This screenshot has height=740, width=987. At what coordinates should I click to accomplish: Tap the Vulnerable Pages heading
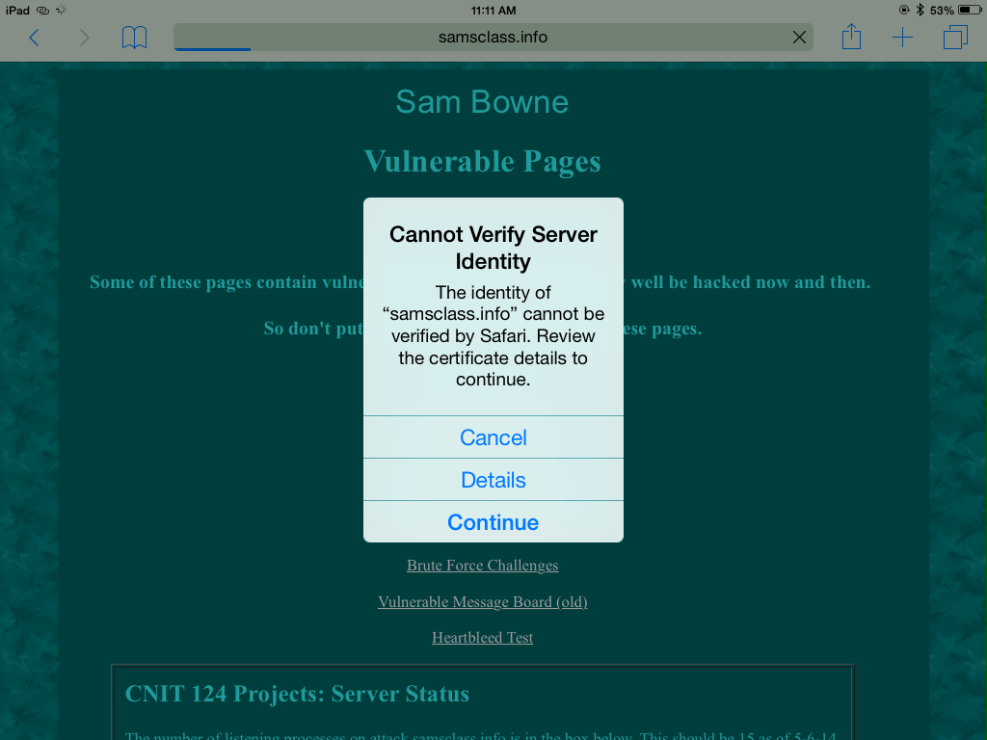pos(482,161)
